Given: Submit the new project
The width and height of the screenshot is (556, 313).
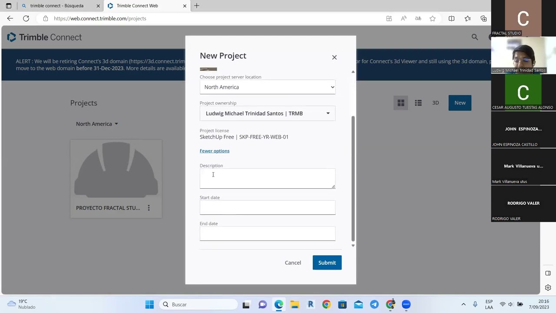Looking at the screenshot, I should (x=327, y=263).
